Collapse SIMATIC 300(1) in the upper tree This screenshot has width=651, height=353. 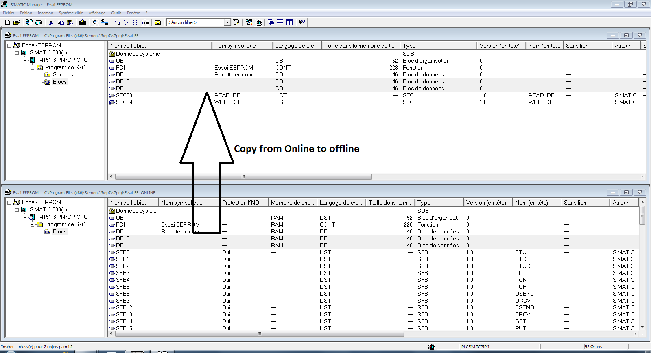click(x=17, y=53)
